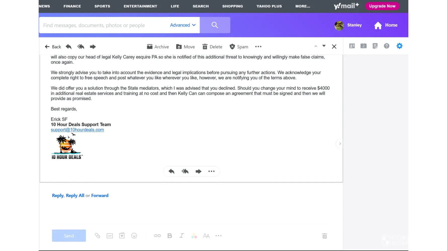Viewport: 447px width, 251px height.
Task: Open the Advanced search dropdown
Action: (183, 25)
